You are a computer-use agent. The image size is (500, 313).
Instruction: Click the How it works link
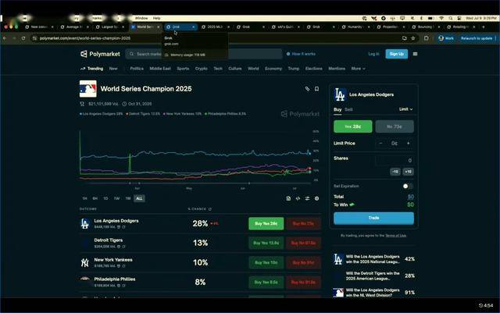[301, 54]
